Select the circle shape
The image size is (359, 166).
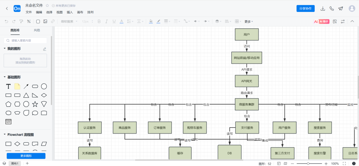(x=44, y=86)
